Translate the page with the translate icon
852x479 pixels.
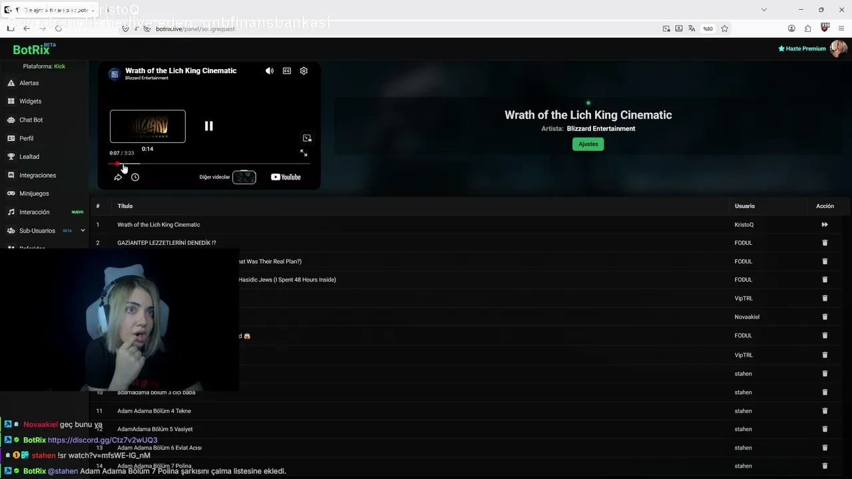(692, 29)
